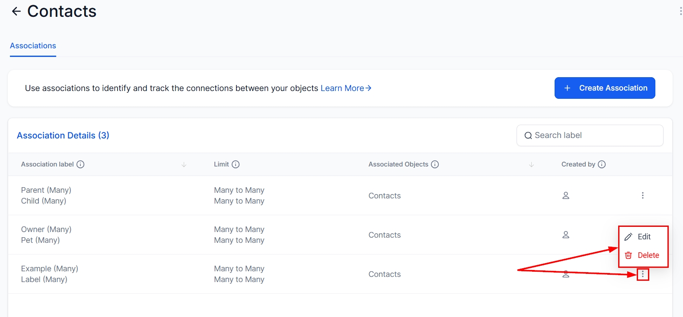
Task: Open the three-dot menu for Example/Label row
Action: click(x=643, y=274)
